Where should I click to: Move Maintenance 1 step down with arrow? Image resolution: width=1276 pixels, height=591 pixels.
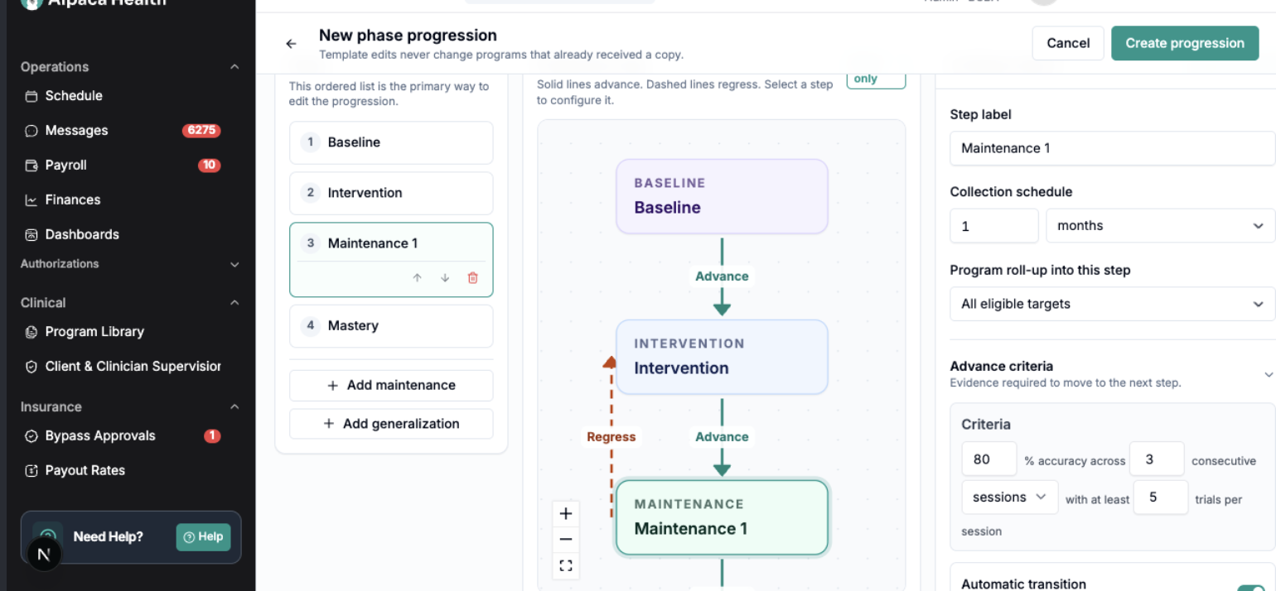pos(445,278)
